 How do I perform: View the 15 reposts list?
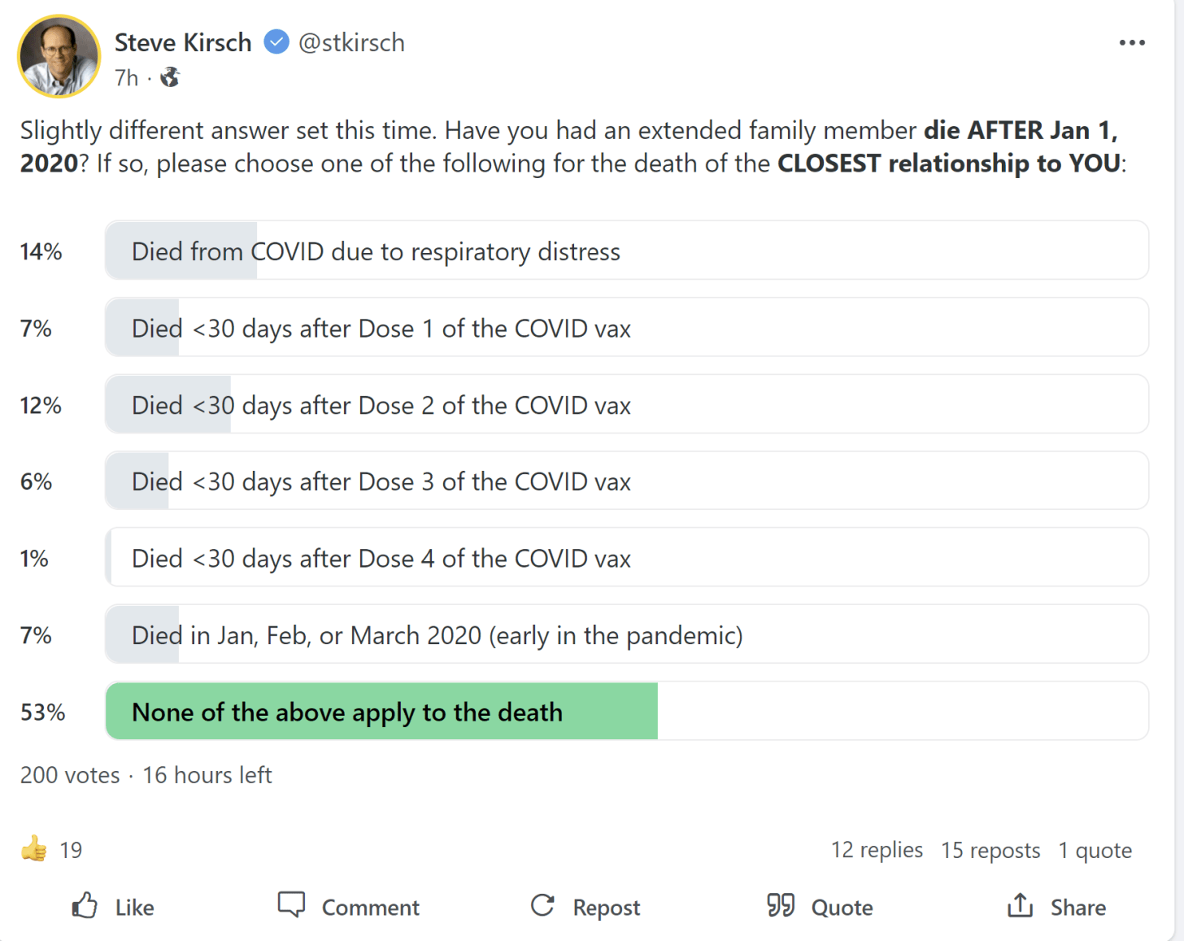click(990, 850)
